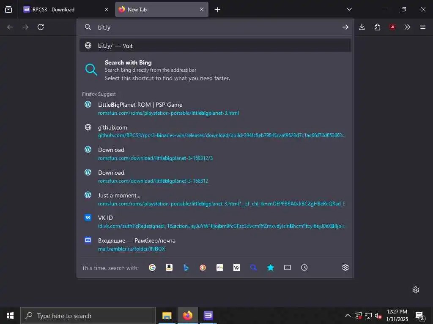Open File Explorer from the taskbar
Image resolution: width=433 pixels, height=324 pixels.
coord(167,316)
